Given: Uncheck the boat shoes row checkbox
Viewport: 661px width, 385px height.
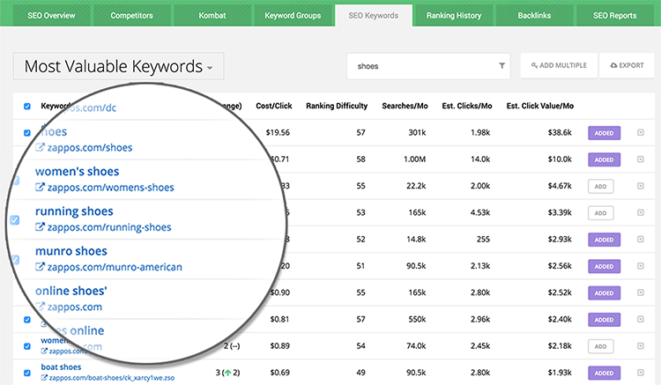Looking at the screenshot, I should [x=27, y=372].
